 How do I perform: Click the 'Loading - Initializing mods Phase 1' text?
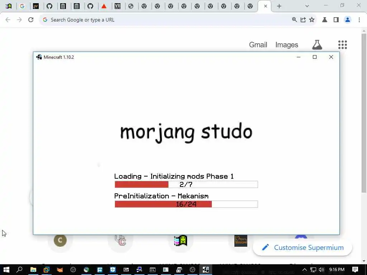[x=174, y=176]
